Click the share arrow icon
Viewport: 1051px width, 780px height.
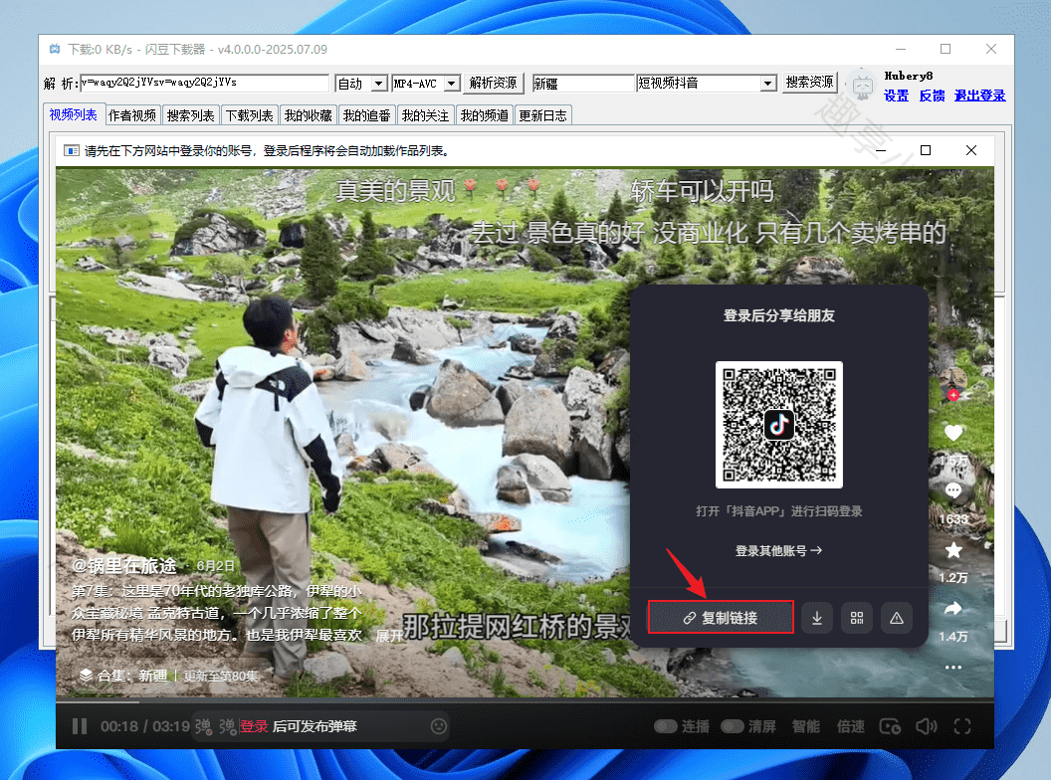953,609
